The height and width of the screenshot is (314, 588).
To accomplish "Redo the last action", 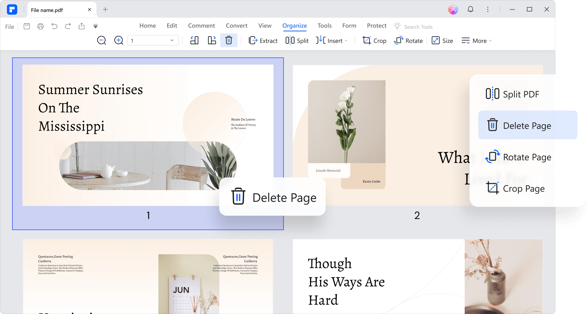I will pyautogui.click(x=68, y=26).
